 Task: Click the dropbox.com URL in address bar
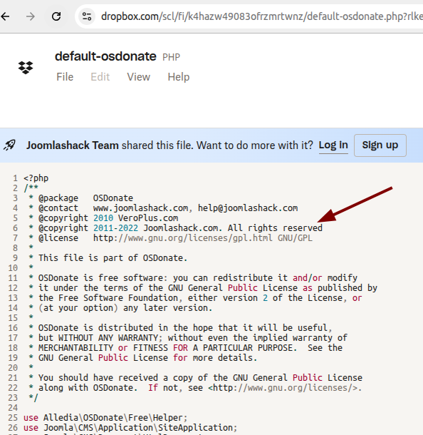(x=261, y=16)
